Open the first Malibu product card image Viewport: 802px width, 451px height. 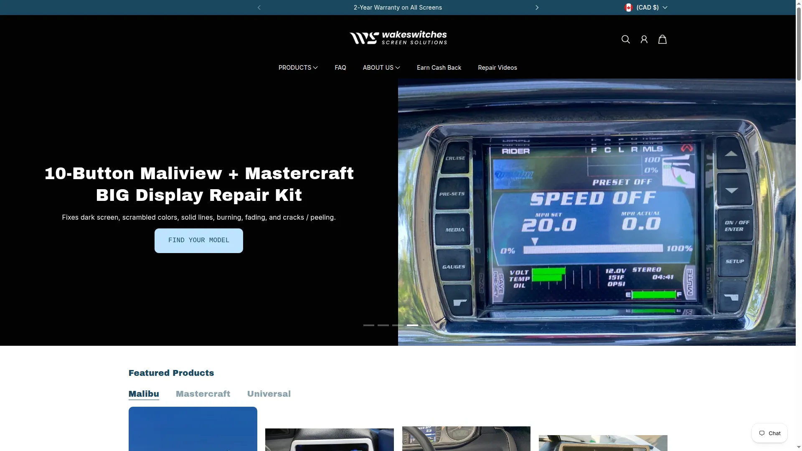[193, 429]
